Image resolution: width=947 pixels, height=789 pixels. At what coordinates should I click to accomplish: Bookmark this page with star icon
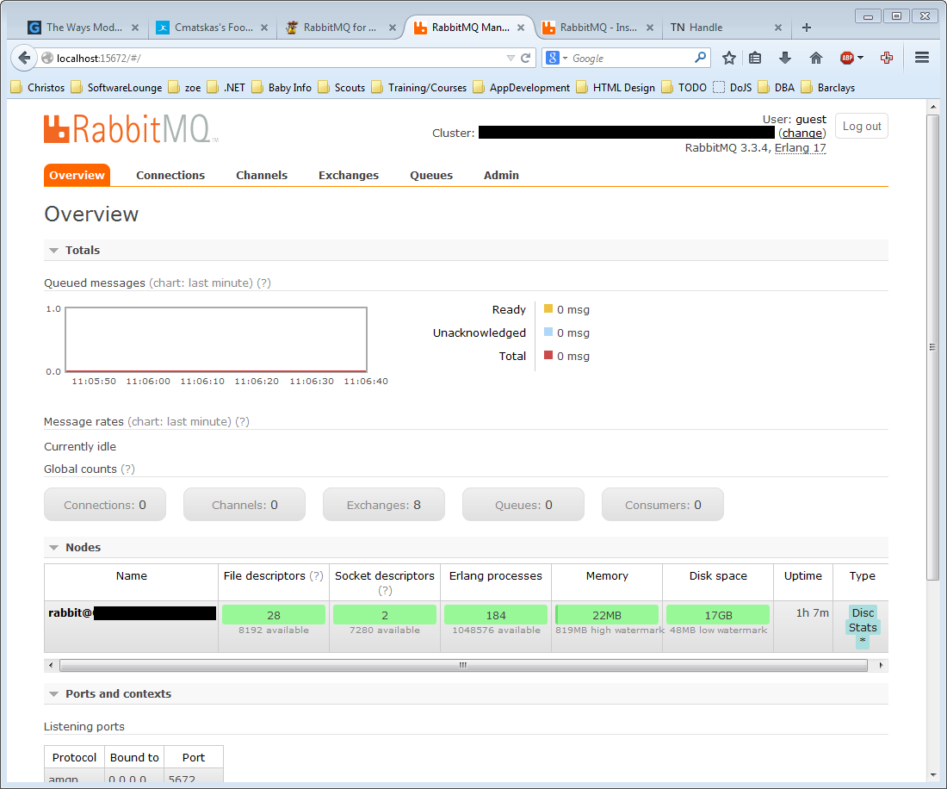(x=729, y=58)
